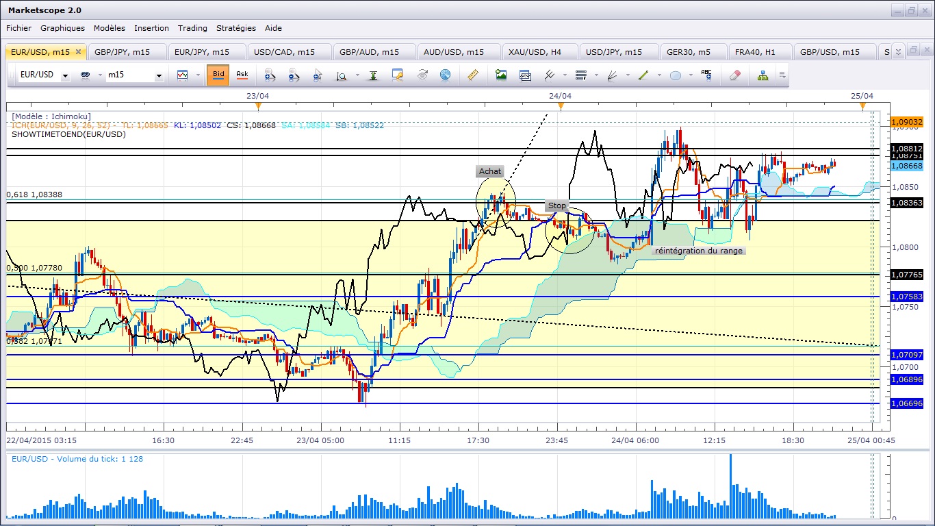Click the Fibonacci retracement tool icon
This screenshot has width=935, height=526.
pyautogui.click(x=581, y=75)
